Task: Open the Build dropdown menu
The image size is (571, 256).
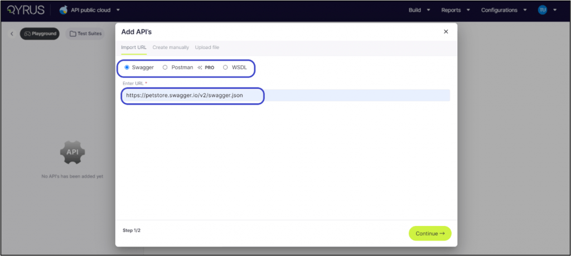Action: click(418, 10)
